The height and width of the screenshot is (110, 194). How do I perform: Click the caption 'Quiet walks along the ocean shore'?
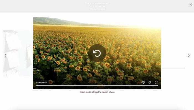pos(97,92)
